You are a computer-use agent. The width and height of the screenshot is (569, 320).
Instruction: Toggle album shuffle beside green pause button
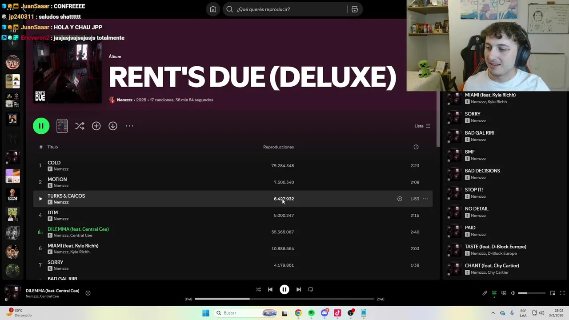click(x=80, y=126)
